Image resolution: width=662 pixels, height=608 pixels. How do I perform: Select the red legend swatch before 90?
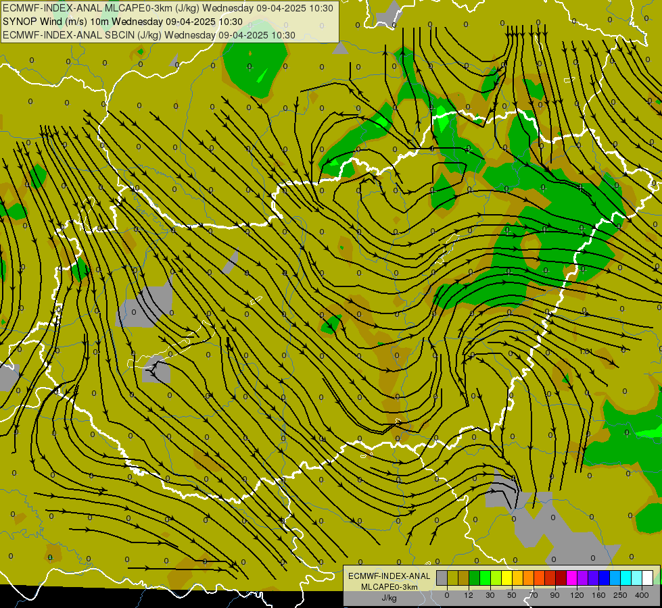pyautogui.click(x=550, y=578)
